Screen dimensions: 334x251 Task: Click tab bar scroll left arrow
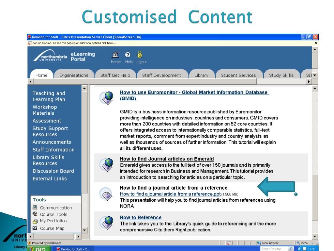31,81
